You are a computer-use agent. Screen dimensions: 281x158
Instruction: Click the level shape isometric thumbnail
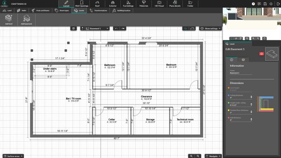click(x=271, y=54)
